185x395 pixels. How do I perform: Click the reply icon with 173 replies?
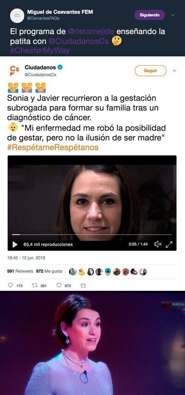coord(11,285)
